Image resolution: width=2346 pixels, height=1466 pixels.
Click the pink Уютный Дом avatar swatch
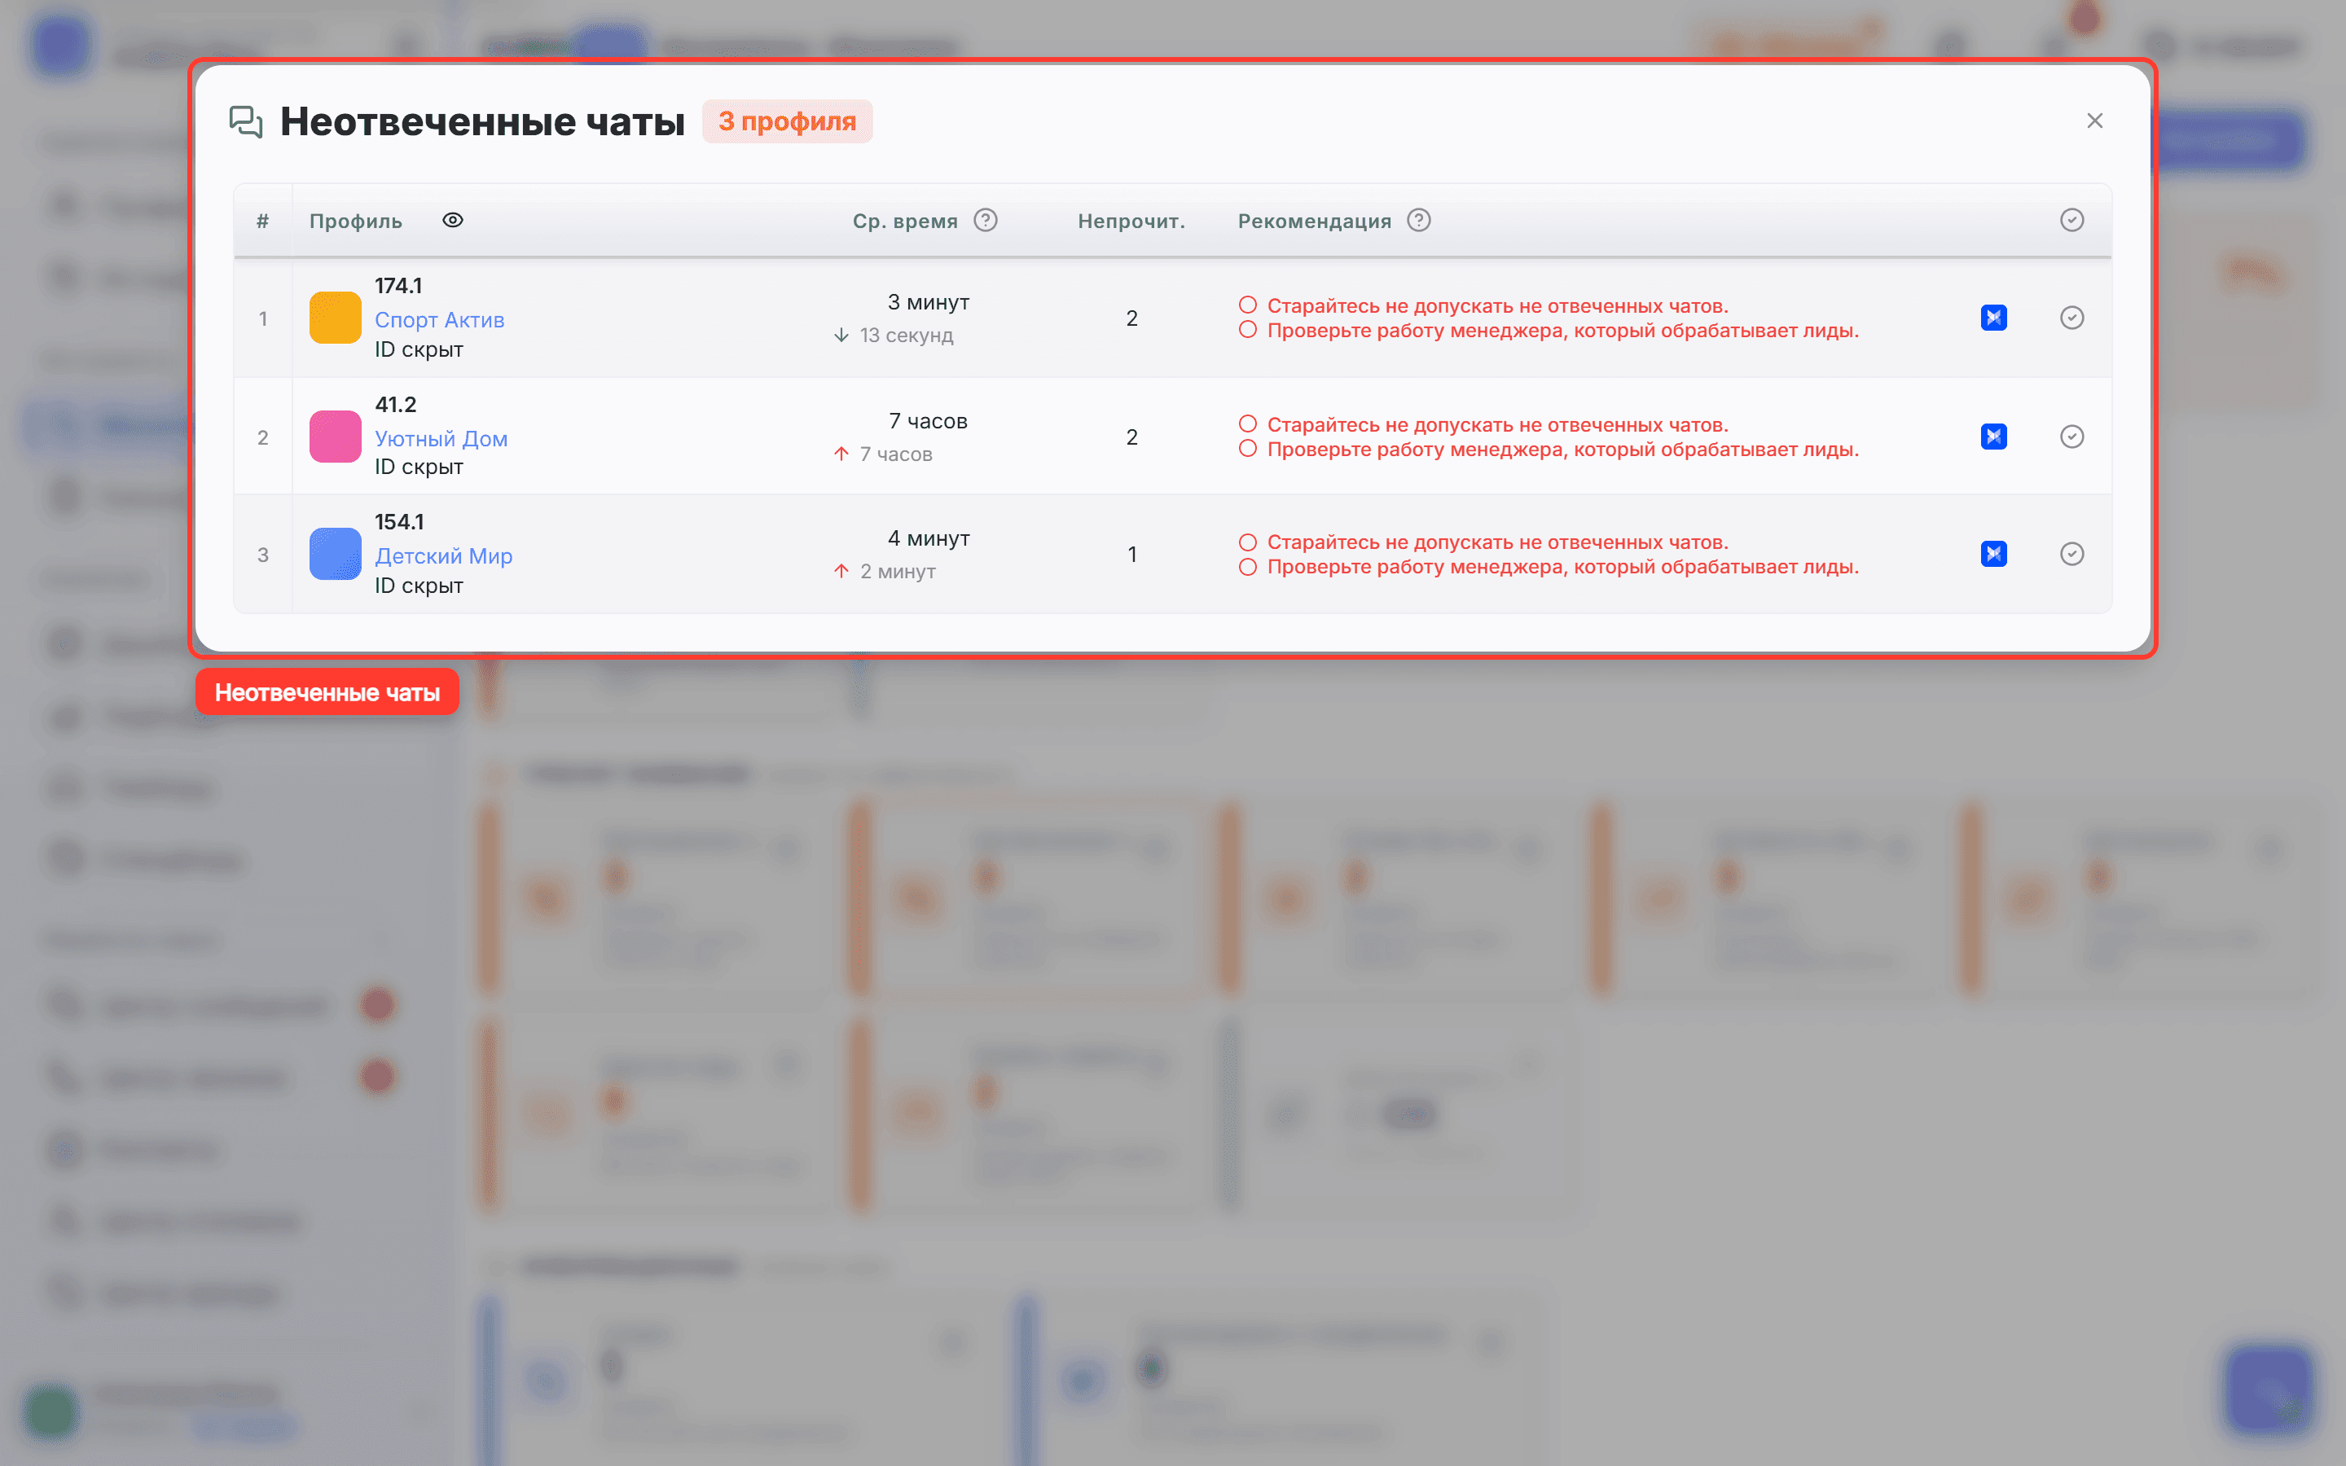pos(336,437)
